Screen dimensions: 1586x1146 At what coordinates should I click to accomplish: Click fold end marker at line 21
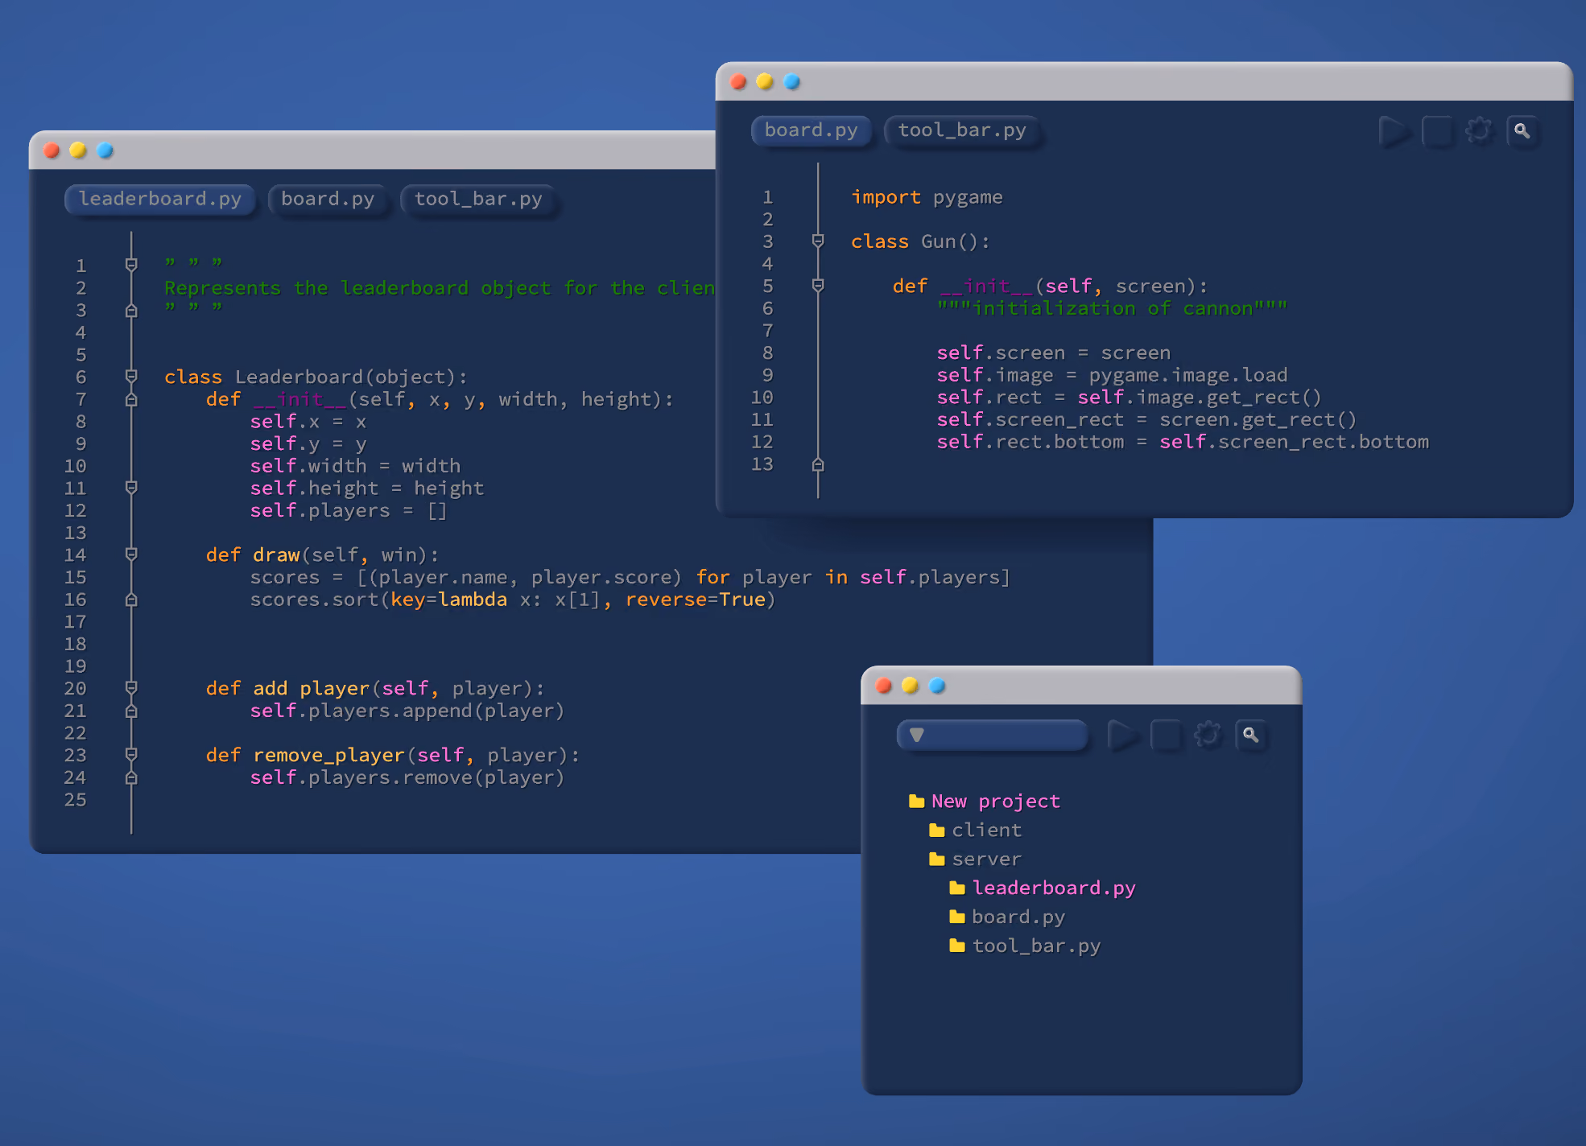131,711
